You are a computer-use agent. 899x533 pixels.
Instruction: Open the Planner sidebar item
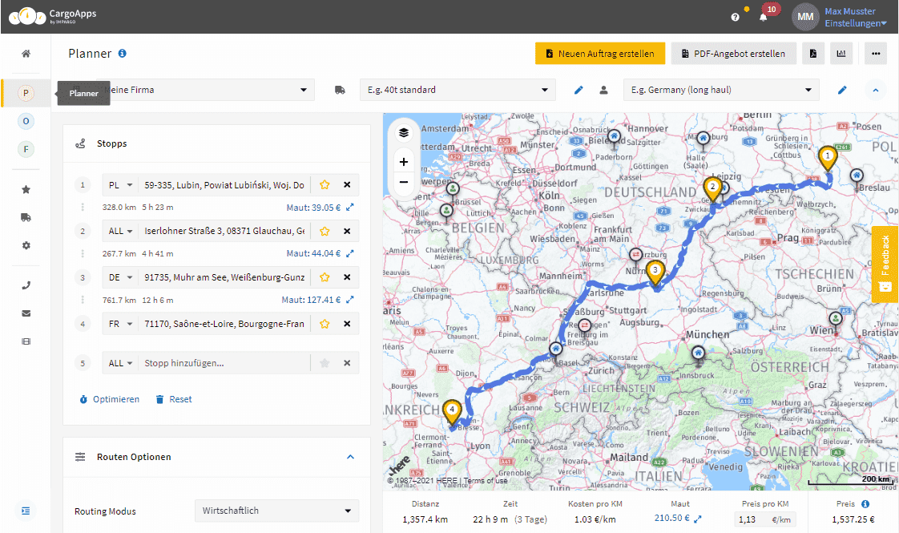26,94
